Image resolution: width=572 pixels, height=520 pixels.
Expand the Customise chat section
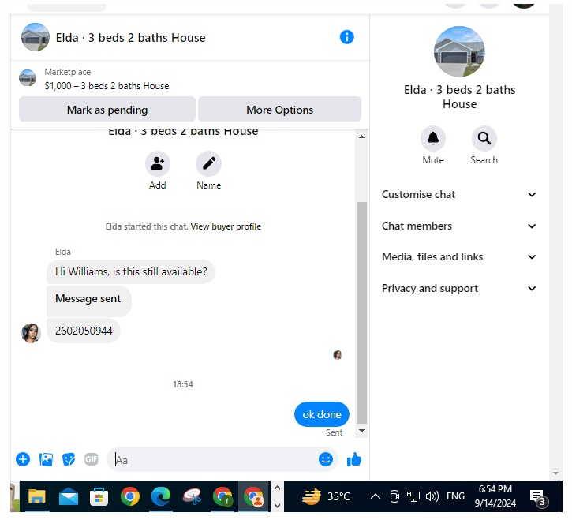click(x=459, y=194)
